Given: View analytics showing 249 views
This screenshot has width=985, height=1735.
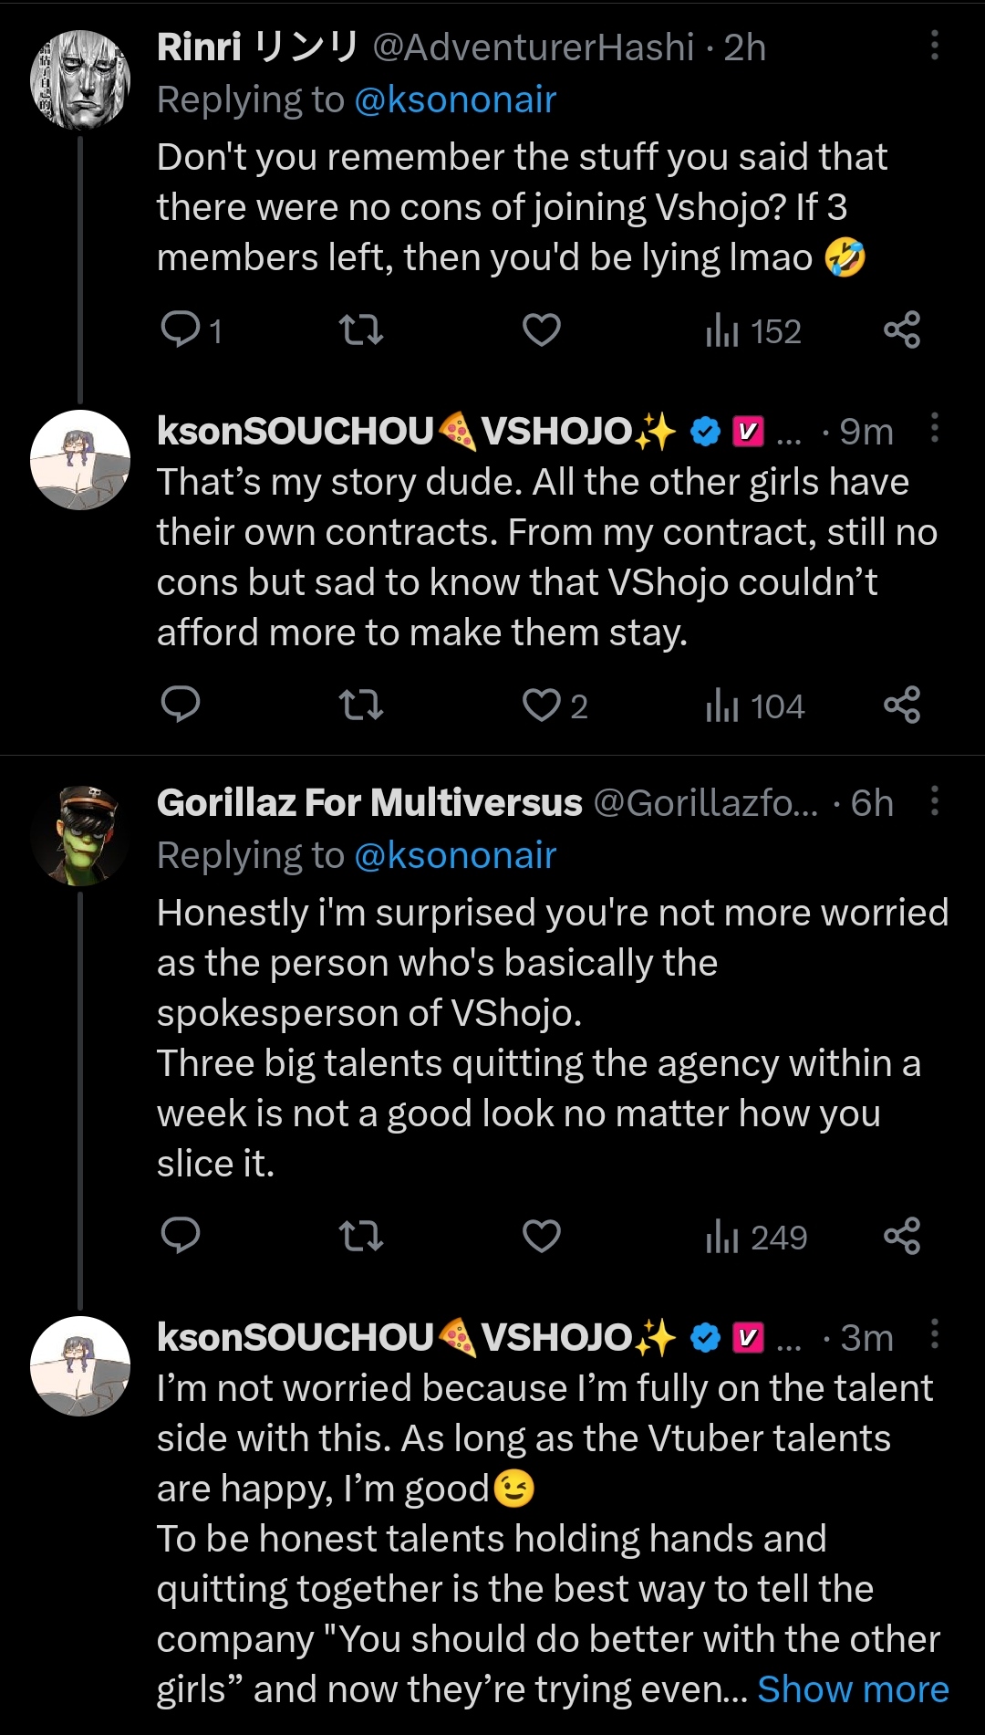Looking at the screenshot, I should coord(756,1237).
